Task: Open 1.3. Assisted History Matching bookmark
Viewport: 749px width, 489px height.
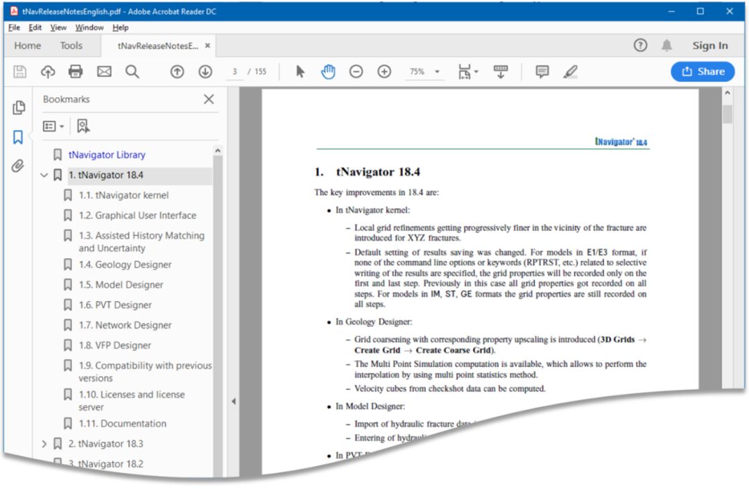Action: (141, 241)
